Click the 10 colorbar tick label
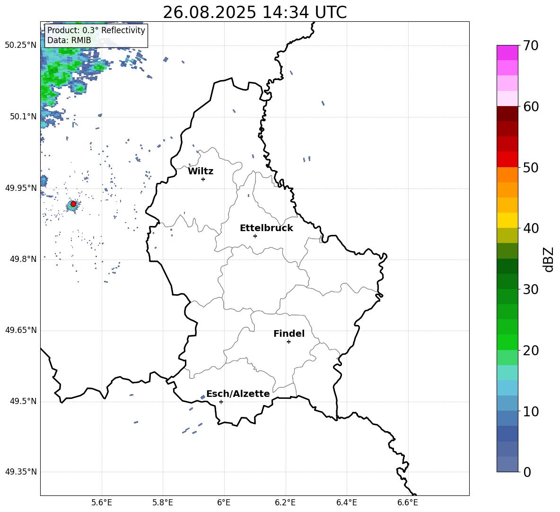Viewport: 560px width, 512px height. (531, 411)
